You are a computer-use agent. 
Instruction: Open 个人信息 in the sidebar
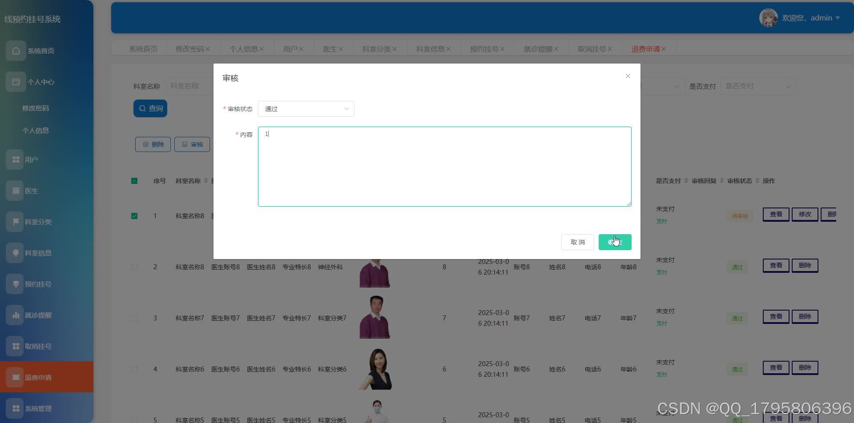36,130
